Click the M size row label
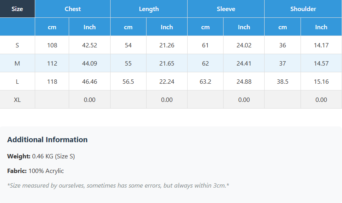The image size is (342, 203). pos(17,63)
